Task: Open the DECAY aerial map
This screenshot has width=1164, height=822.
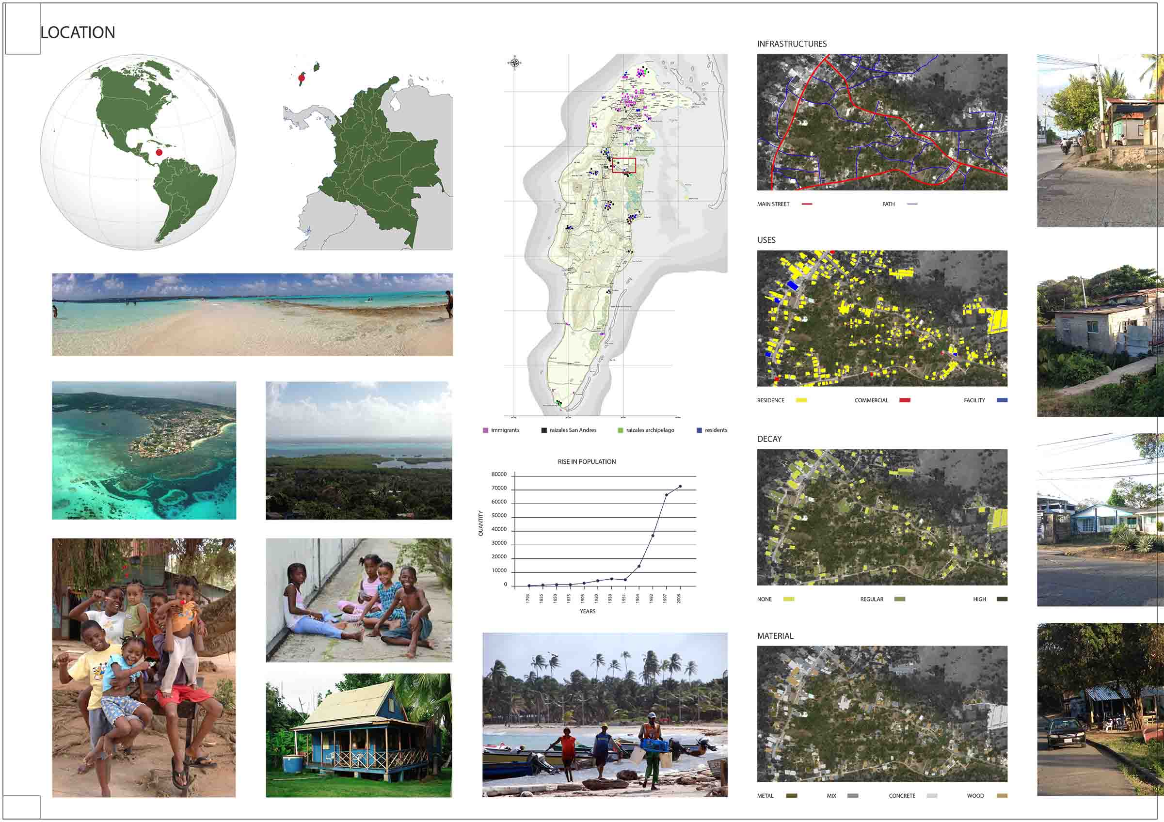Action: point(882,518)
